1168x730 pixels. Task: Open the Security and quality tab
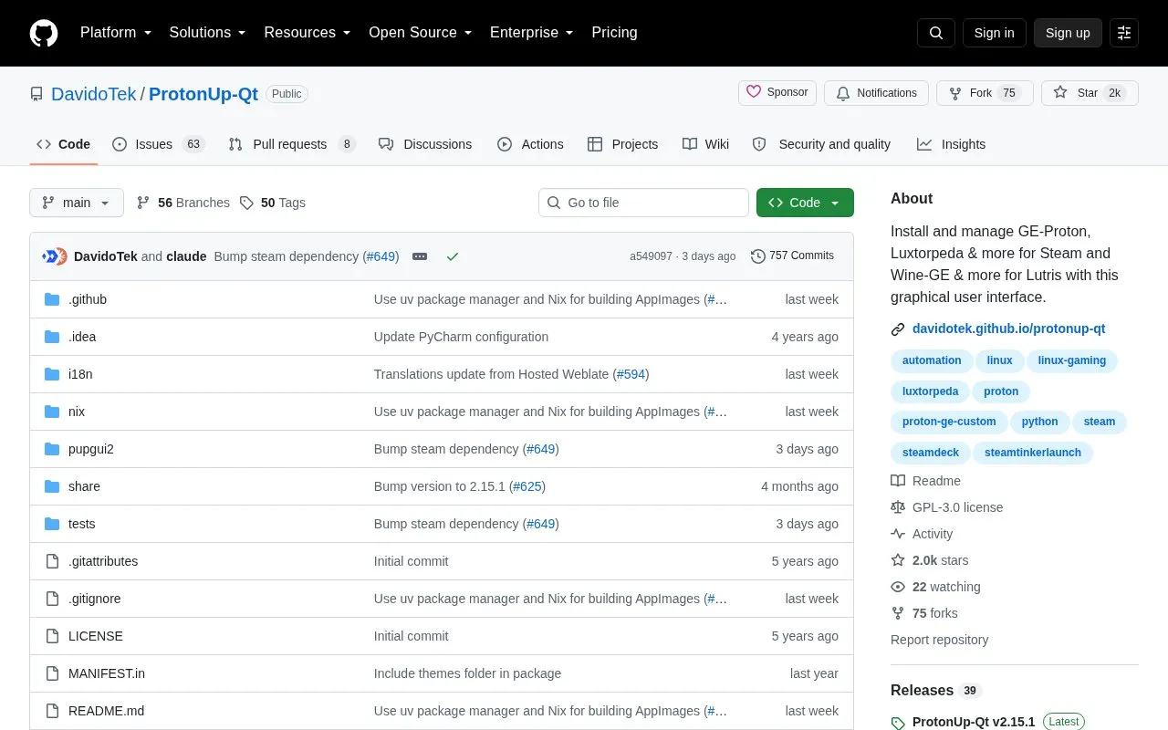click(x=821, y=144)
